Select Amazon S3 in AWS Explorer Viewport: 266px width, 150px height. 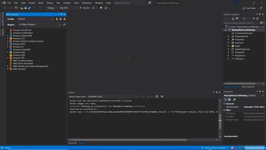pos(18,47)
